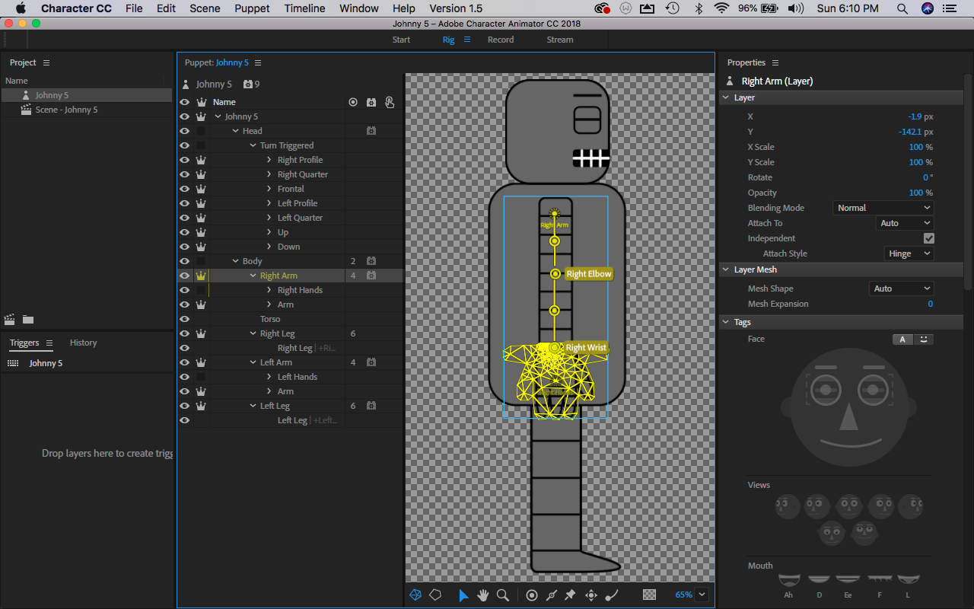
Task: Toggle crown independence on Right Leg row
Action: (201, 333)
